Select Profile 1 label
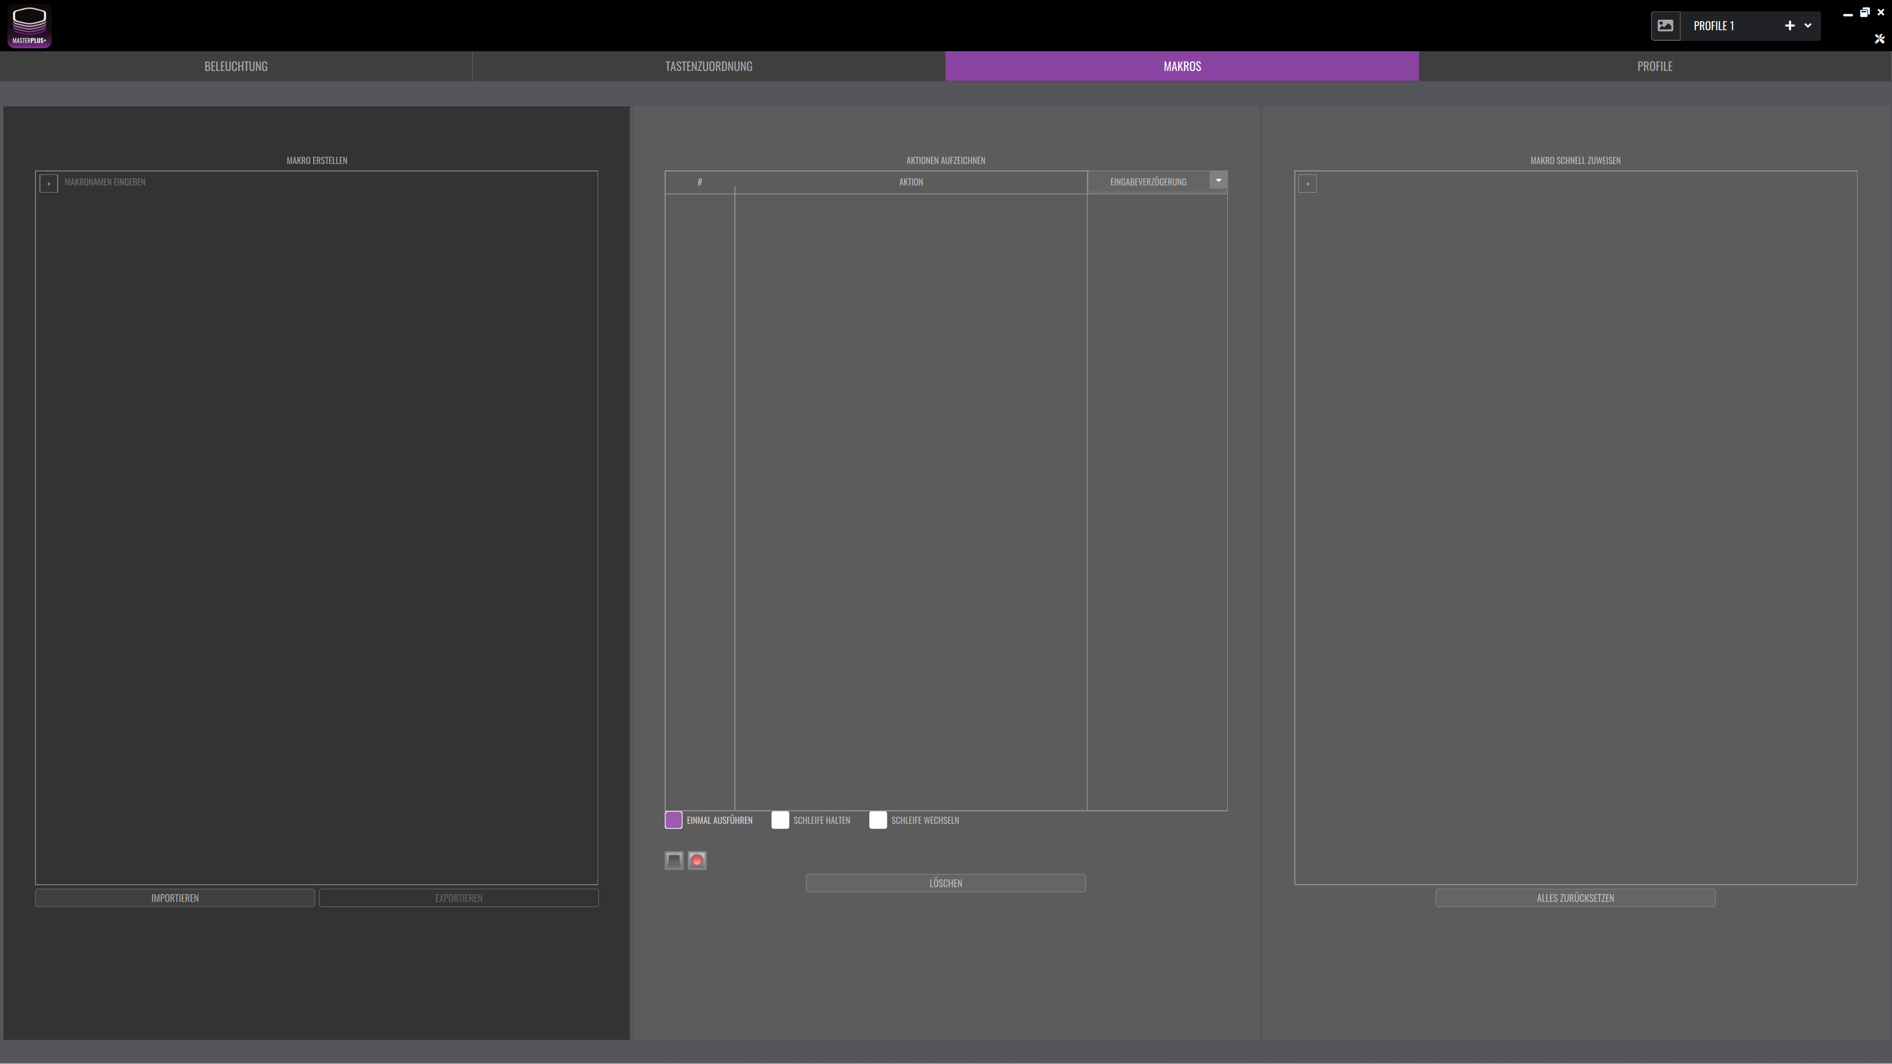 click(1714, 26)
